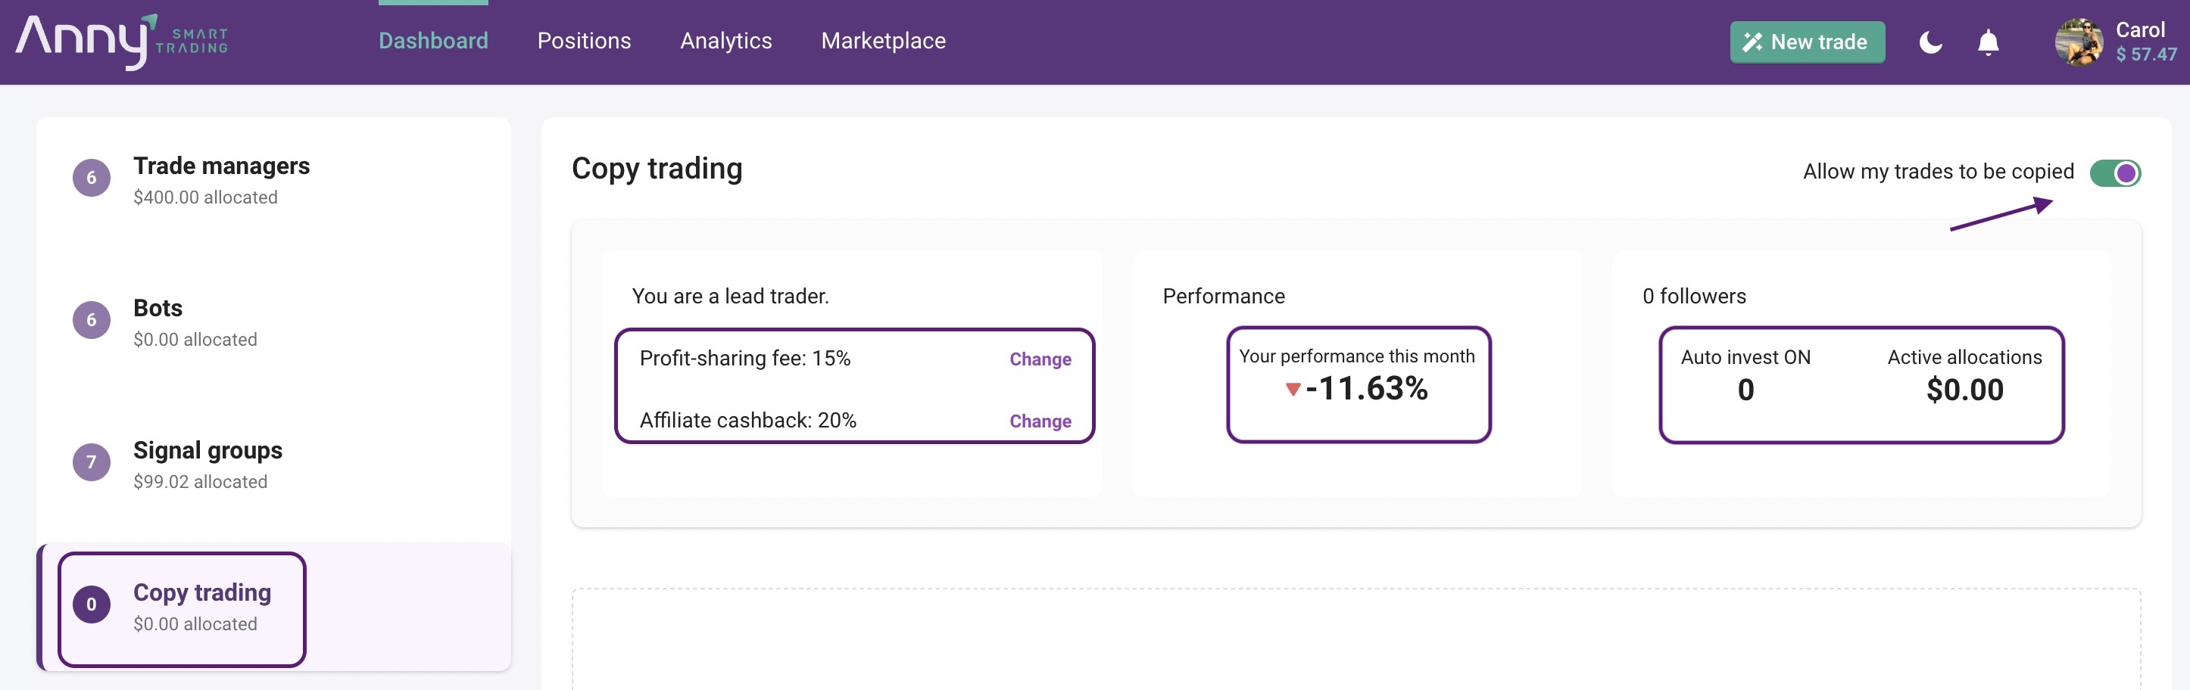Go to the Analytics tab
Viewport: 2190px width, 690px height.
coord(725,41)
